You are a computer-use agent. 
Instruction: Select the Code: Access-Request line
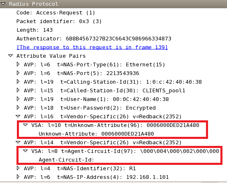(x=56, y=13)
